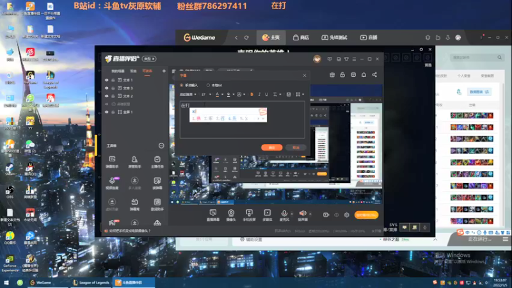Close the subtitle dialog with X
512x288 pixels.
305,76
